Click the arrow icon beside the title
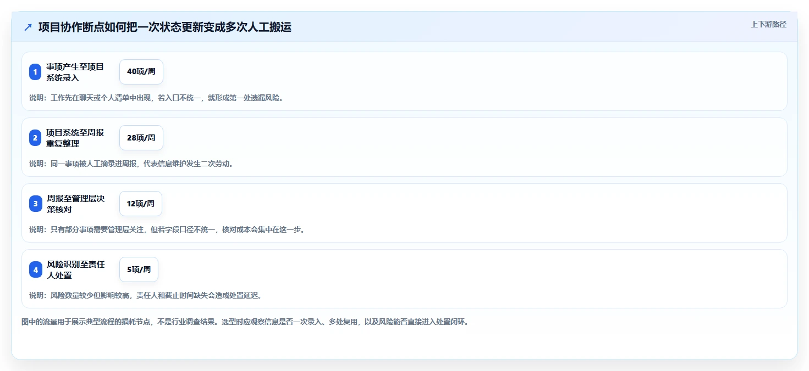 click(28, 27)
